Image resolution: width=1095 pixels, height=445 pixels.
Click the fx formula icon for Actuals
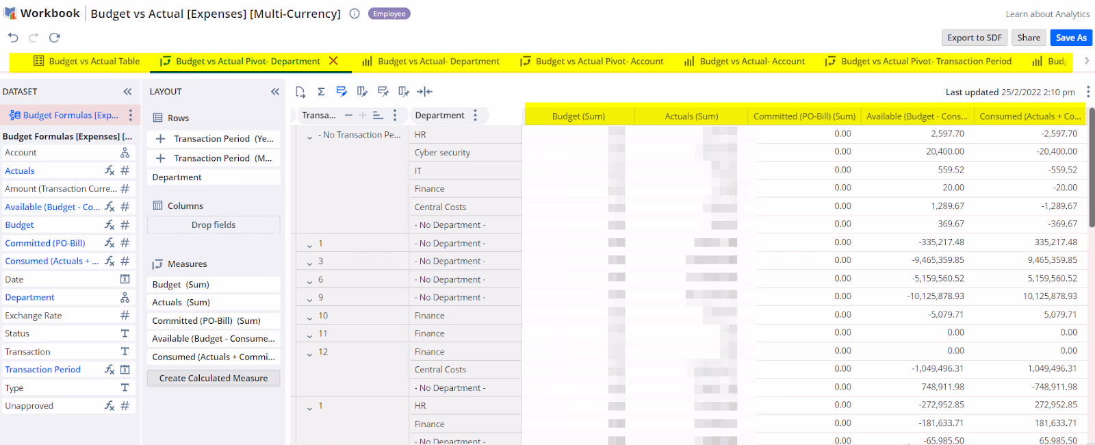click(x=109, y=170)
